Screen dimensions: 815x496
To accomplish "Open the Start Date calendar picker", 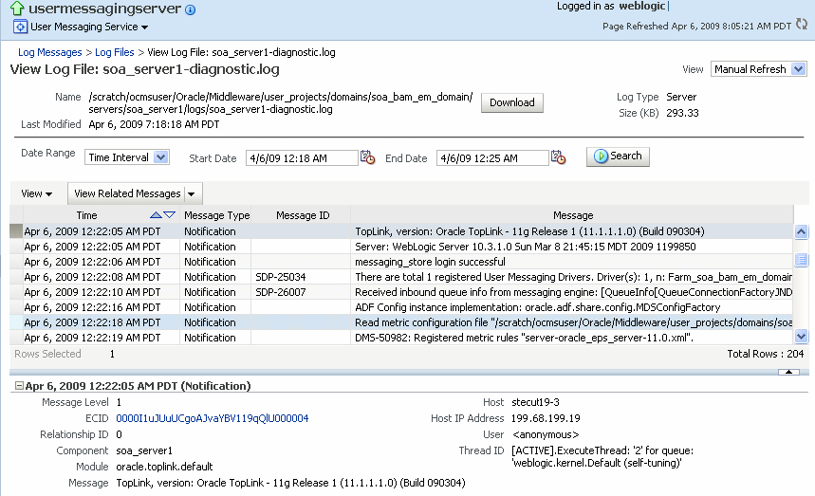I will point(368,156).
